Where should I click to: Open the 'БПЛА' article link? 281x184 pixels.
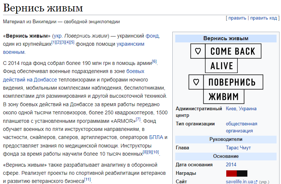click(x=156, y=137)
